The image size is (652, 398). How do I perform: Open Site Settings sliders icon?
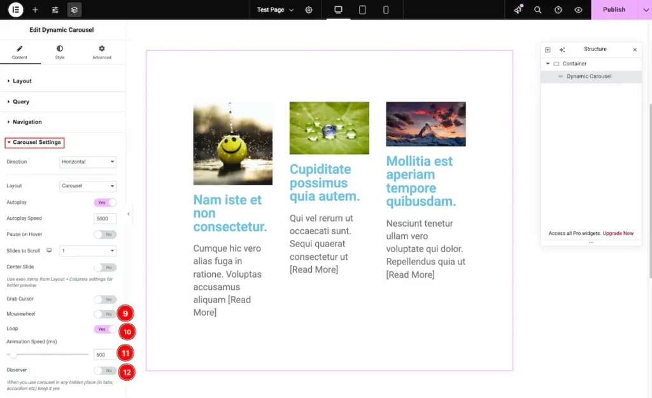click(55, 10)
